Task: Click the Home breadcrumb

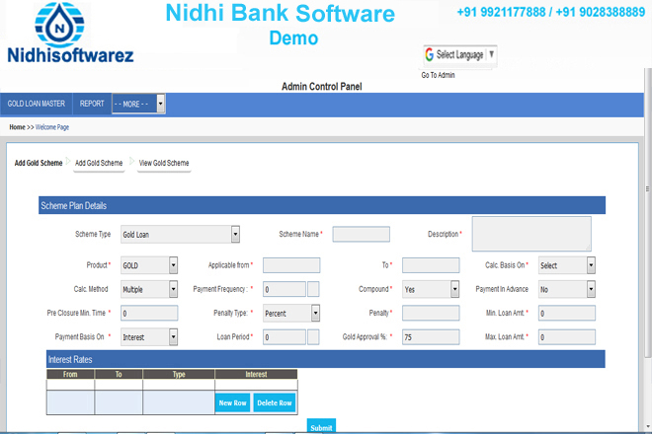Action: [x=17, y=127]
